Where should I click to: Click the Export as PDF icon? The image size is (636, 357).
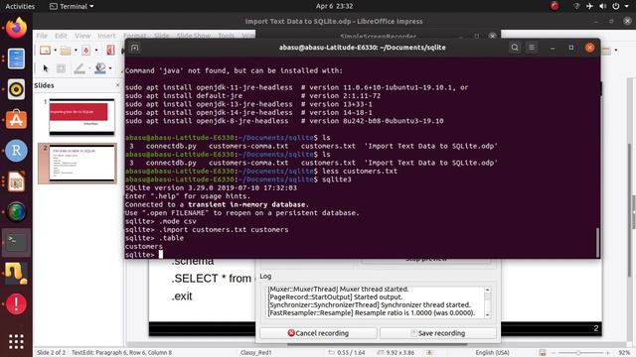point(110,51)
